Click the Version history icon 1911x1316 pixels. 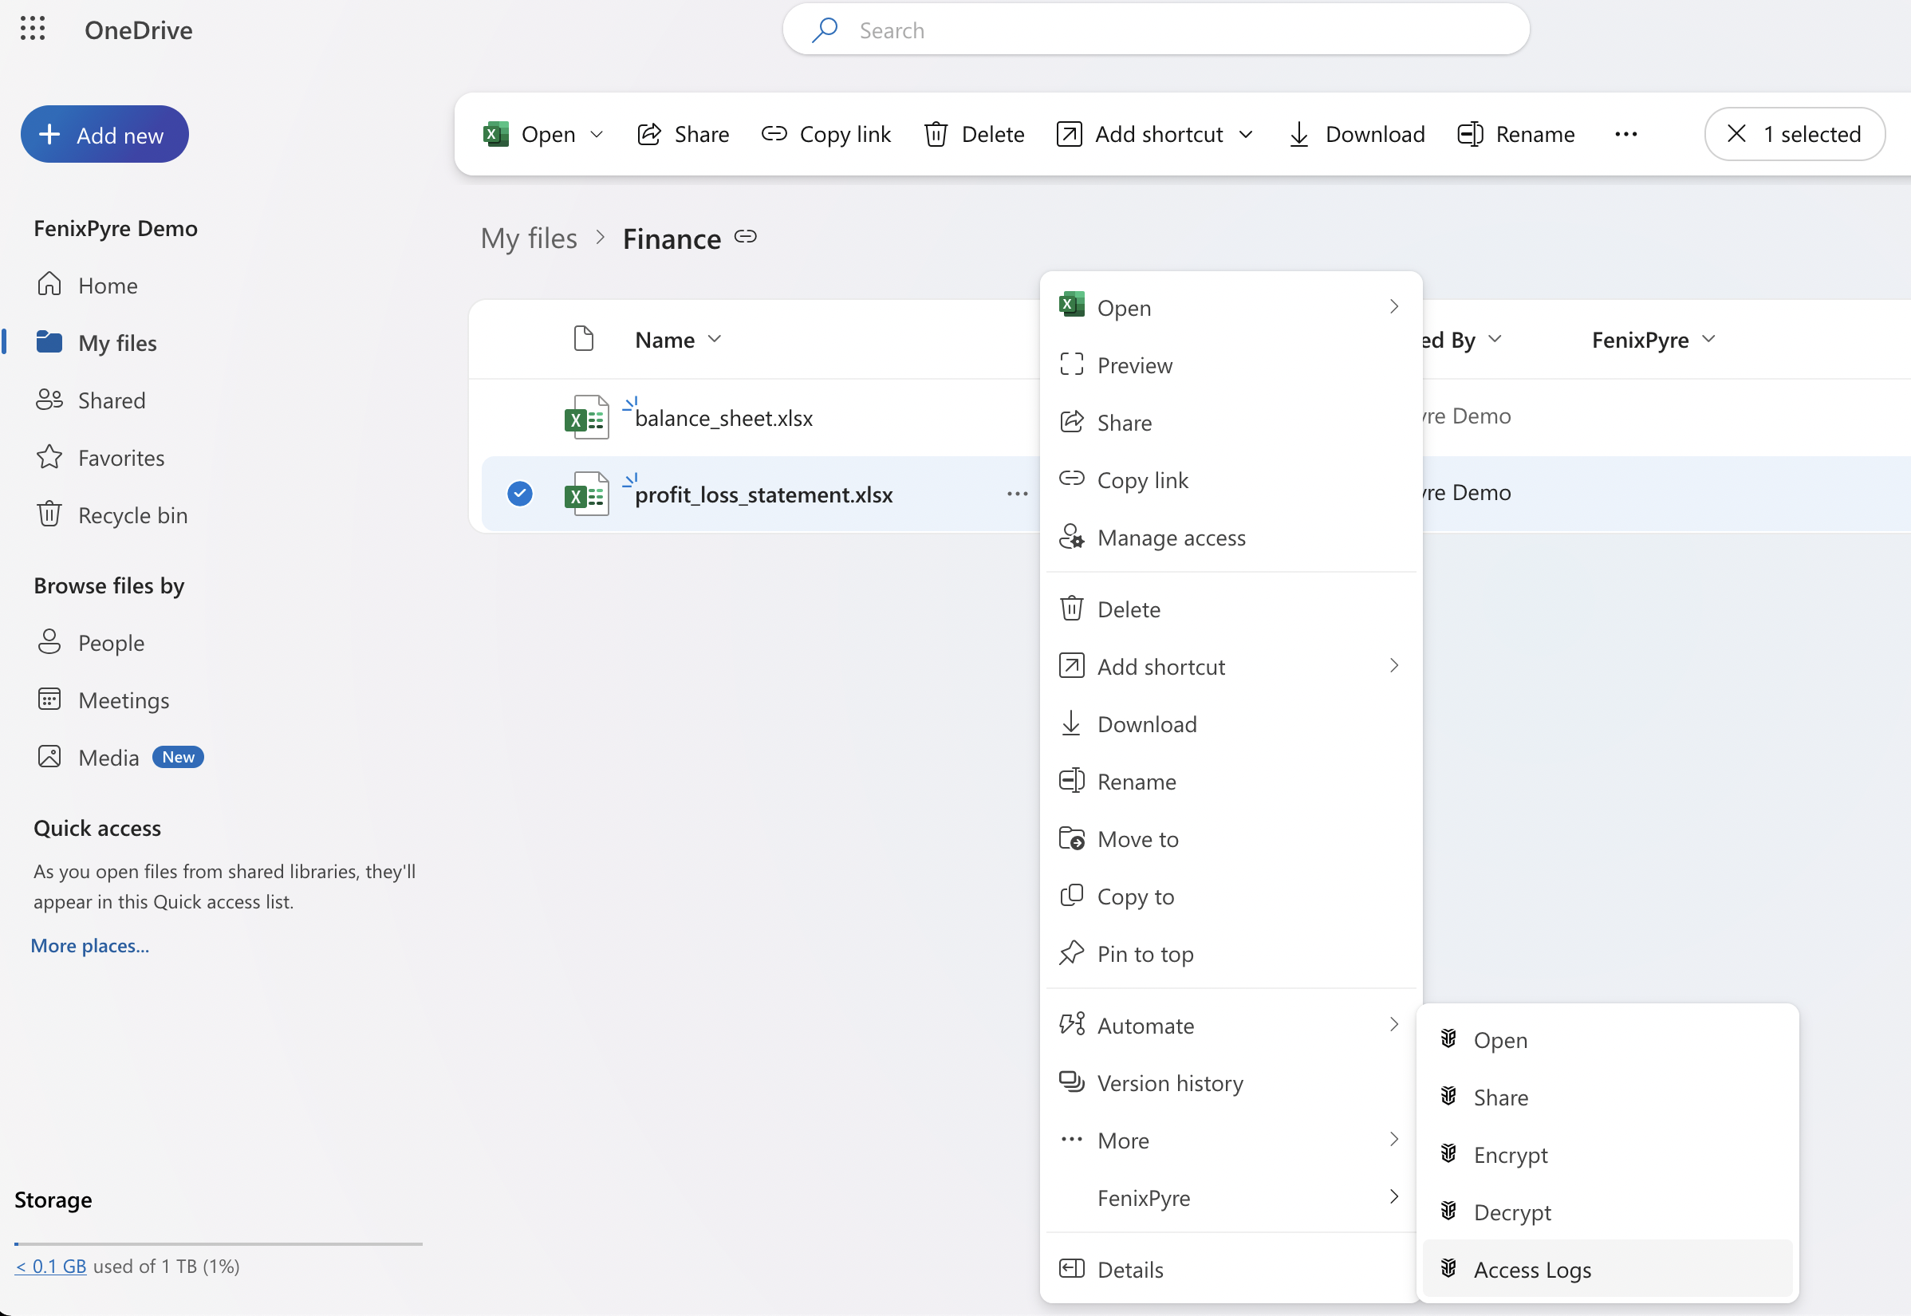(x=1072, y=1082)
